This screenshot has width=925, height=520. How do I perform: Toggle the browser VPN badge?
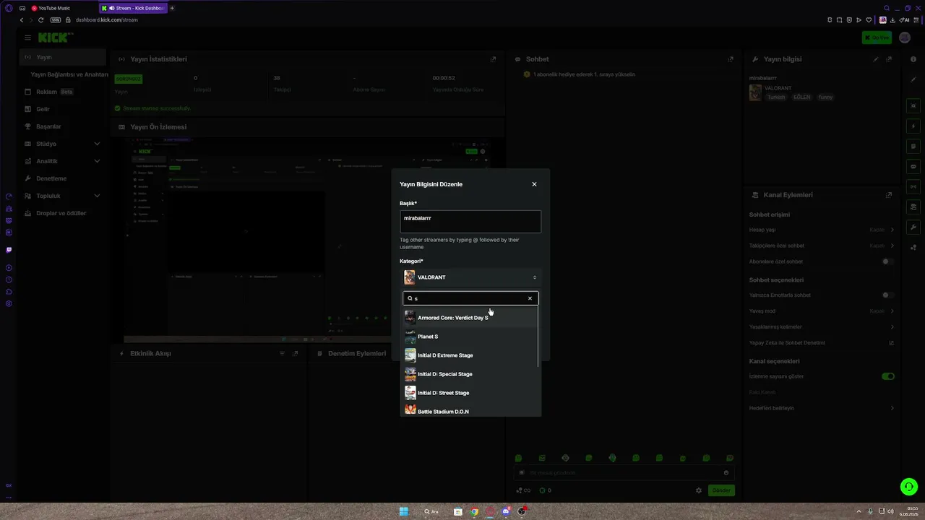(56, 20)
